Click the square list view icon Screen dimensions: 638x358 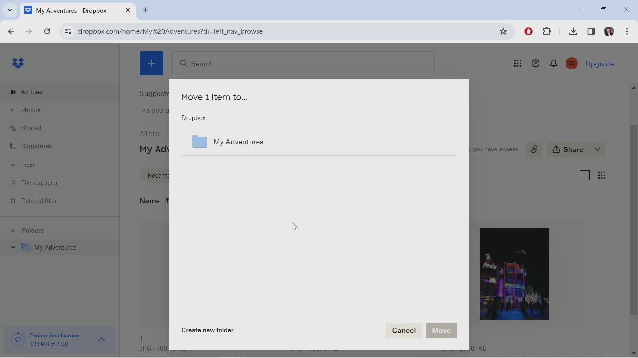click(x=585, y=175)
